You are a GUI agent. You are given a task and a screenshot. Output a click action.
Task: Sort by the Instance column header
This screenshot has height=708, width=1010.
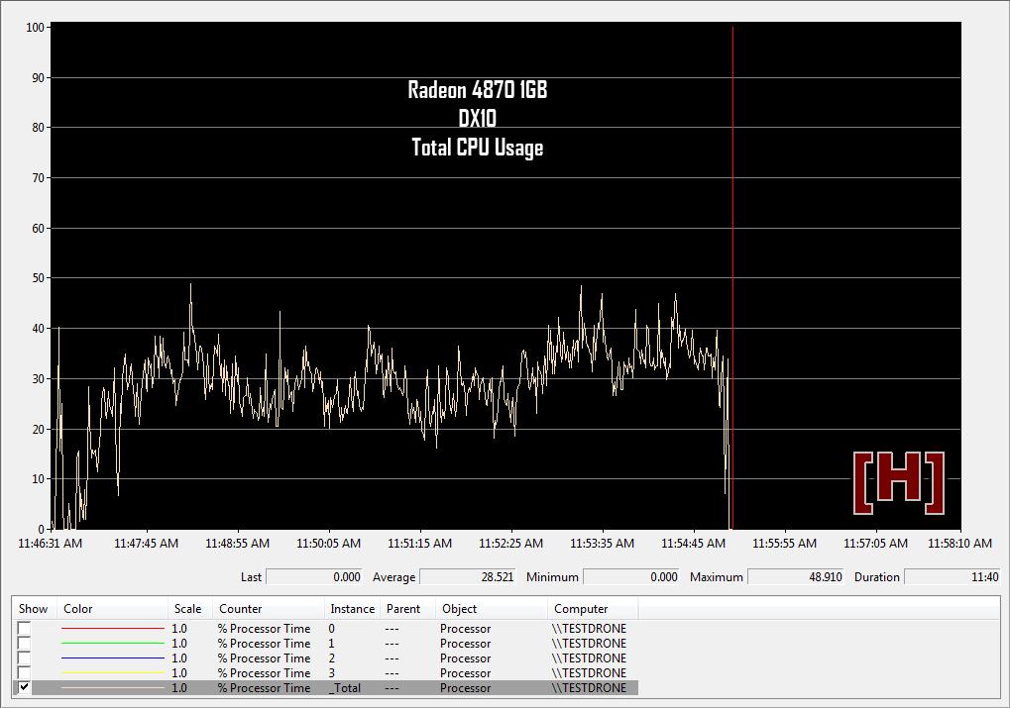(x=352, y=609)
